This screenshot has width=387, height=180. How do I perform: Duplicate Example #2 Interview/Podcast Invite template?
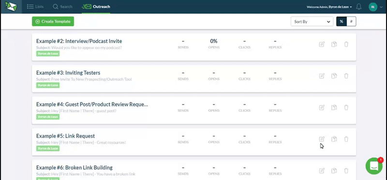[x=334, y=45]
